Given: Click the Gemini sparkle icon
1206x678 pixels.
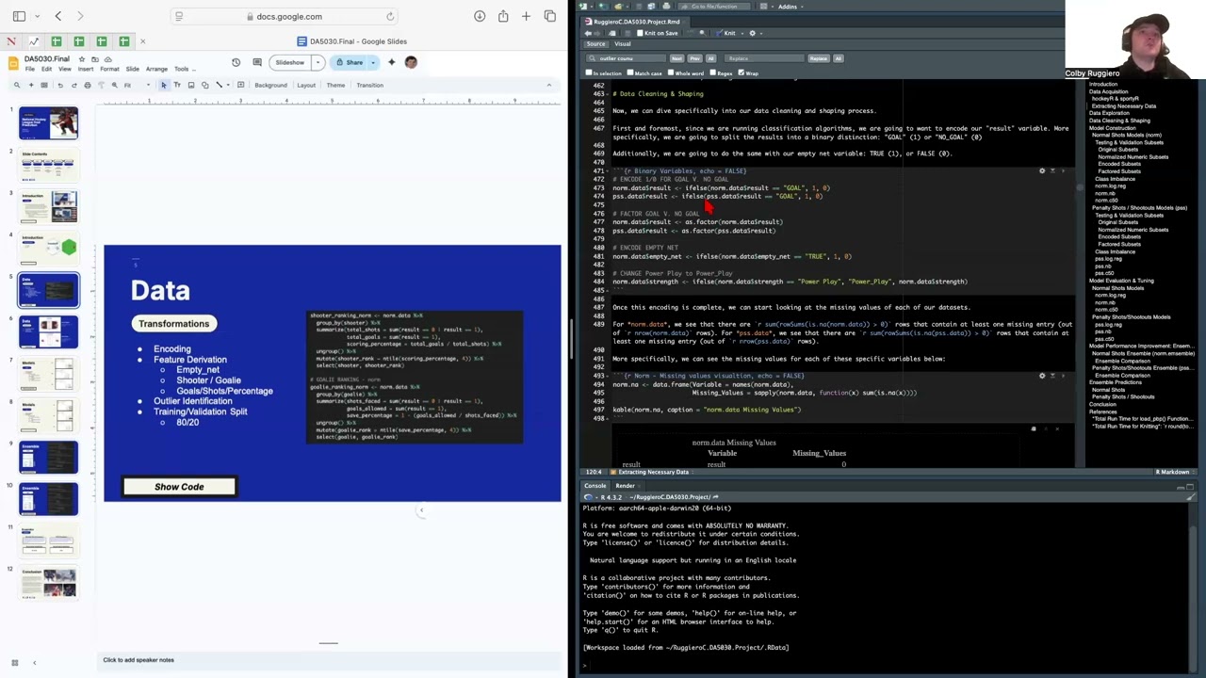Looking at the screenshot, I should (391, 62).
